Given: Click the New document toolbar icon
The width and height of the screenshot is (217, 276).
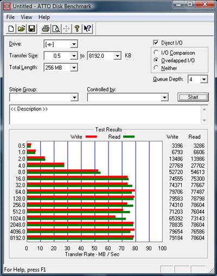Looking at the screenshot, I should click(11, 29).
